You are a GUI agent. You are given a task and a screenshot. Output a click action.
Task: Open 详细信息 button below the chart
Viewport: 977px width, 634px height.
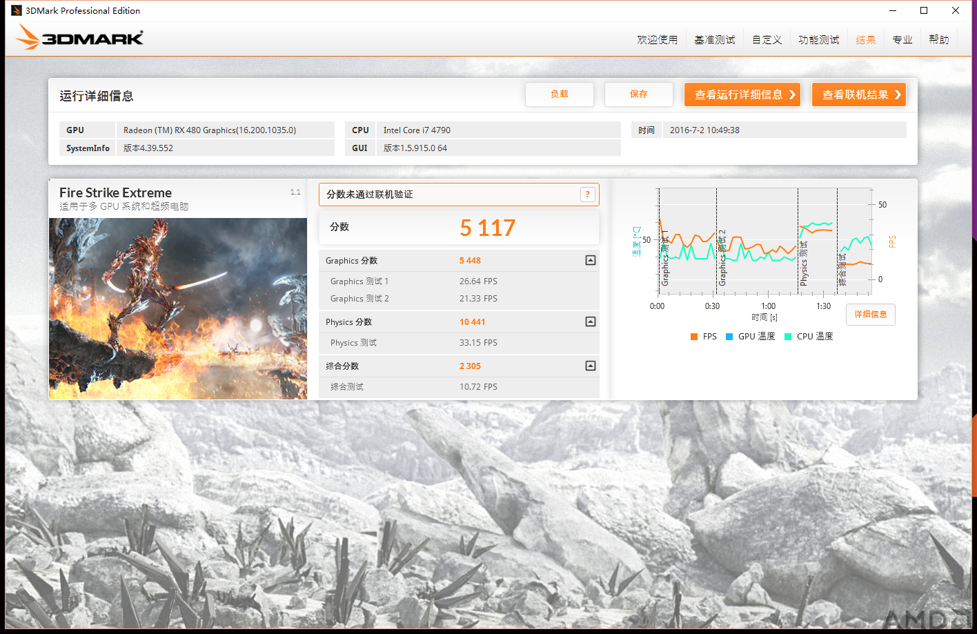pyautogui.click(x=871, y=315)
